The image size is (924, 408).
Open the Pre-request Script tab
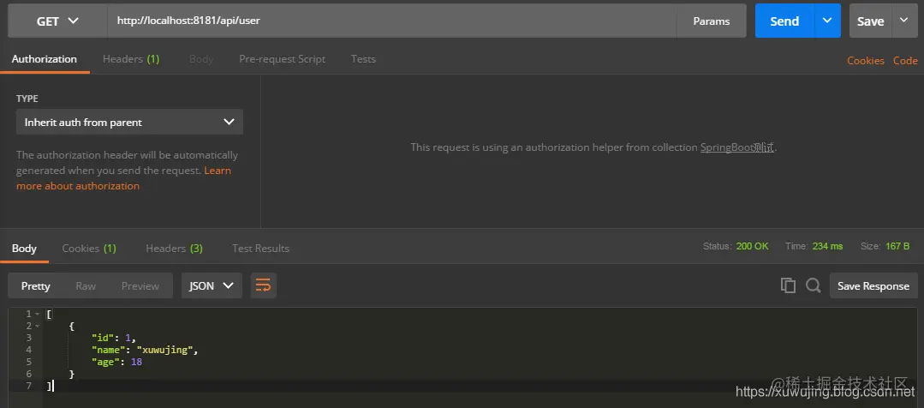tap(283, 59)
